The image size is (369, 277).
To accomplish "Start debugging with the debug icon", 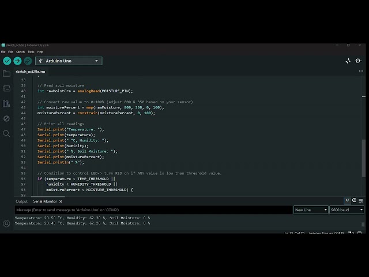I will (28, 61).
